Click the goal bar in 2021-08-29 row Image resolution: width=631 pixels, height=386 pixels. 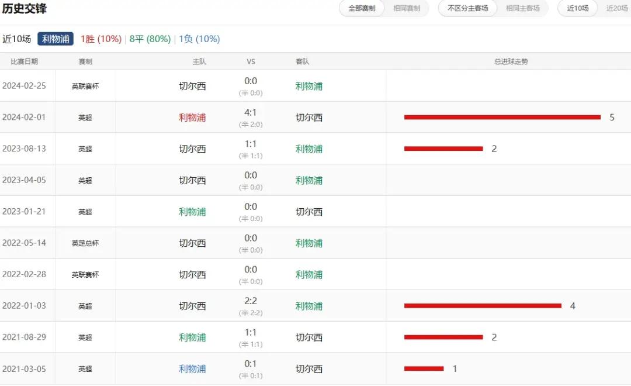coord(443,337)
